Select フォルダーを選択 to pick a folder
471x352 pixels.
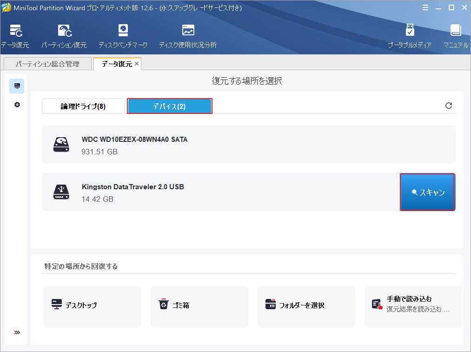(x=306, y=306)
